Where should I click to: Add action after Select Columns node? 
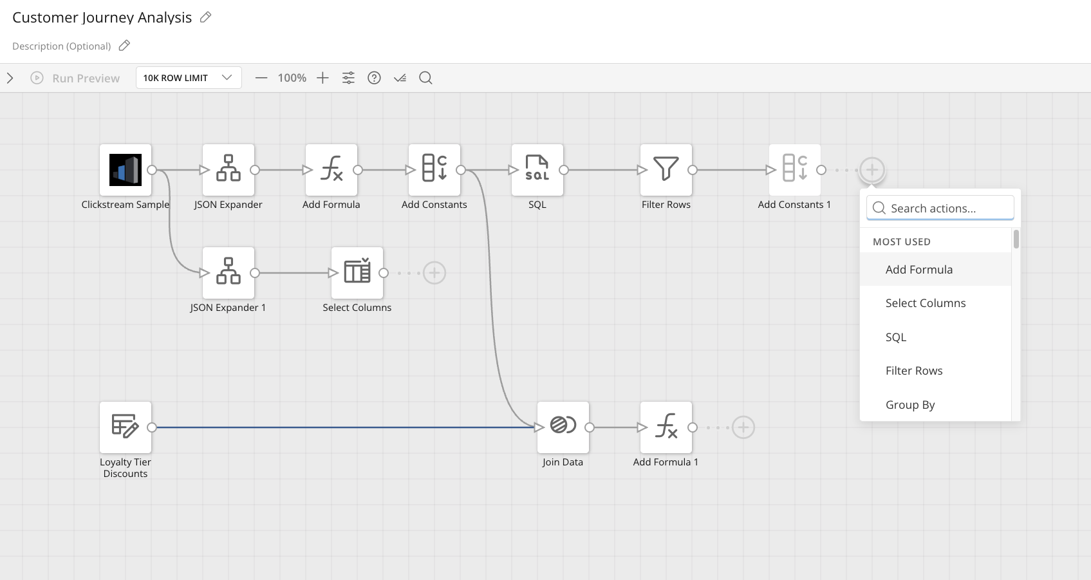click(434, 273)
